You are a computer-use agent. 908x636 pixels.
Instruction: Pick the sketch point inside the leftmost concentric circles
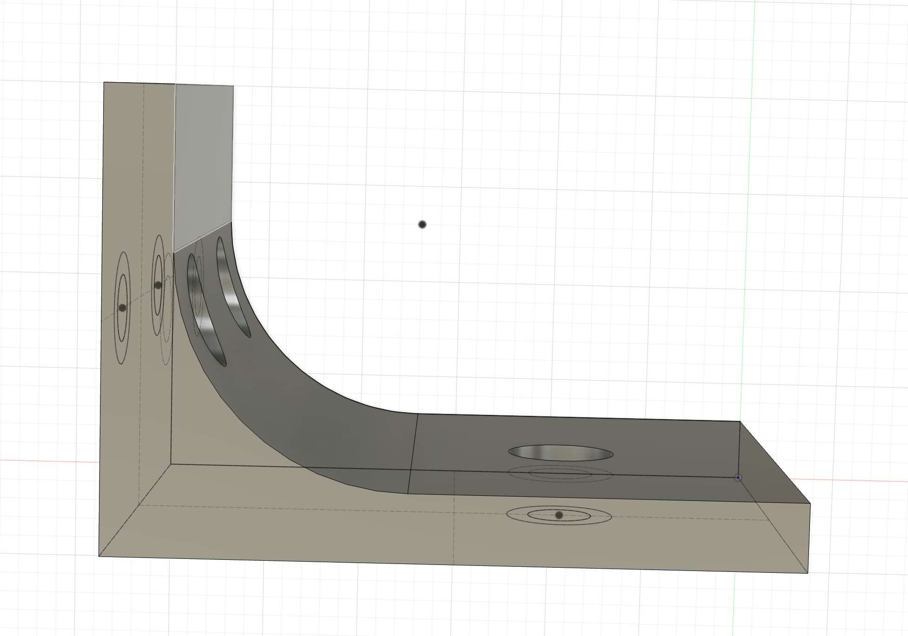pyautogui.click(x=122, y=308)
